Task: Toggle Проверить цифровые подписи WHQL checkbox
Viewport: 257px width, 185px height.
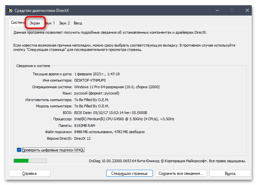Action: click(19, 150)
